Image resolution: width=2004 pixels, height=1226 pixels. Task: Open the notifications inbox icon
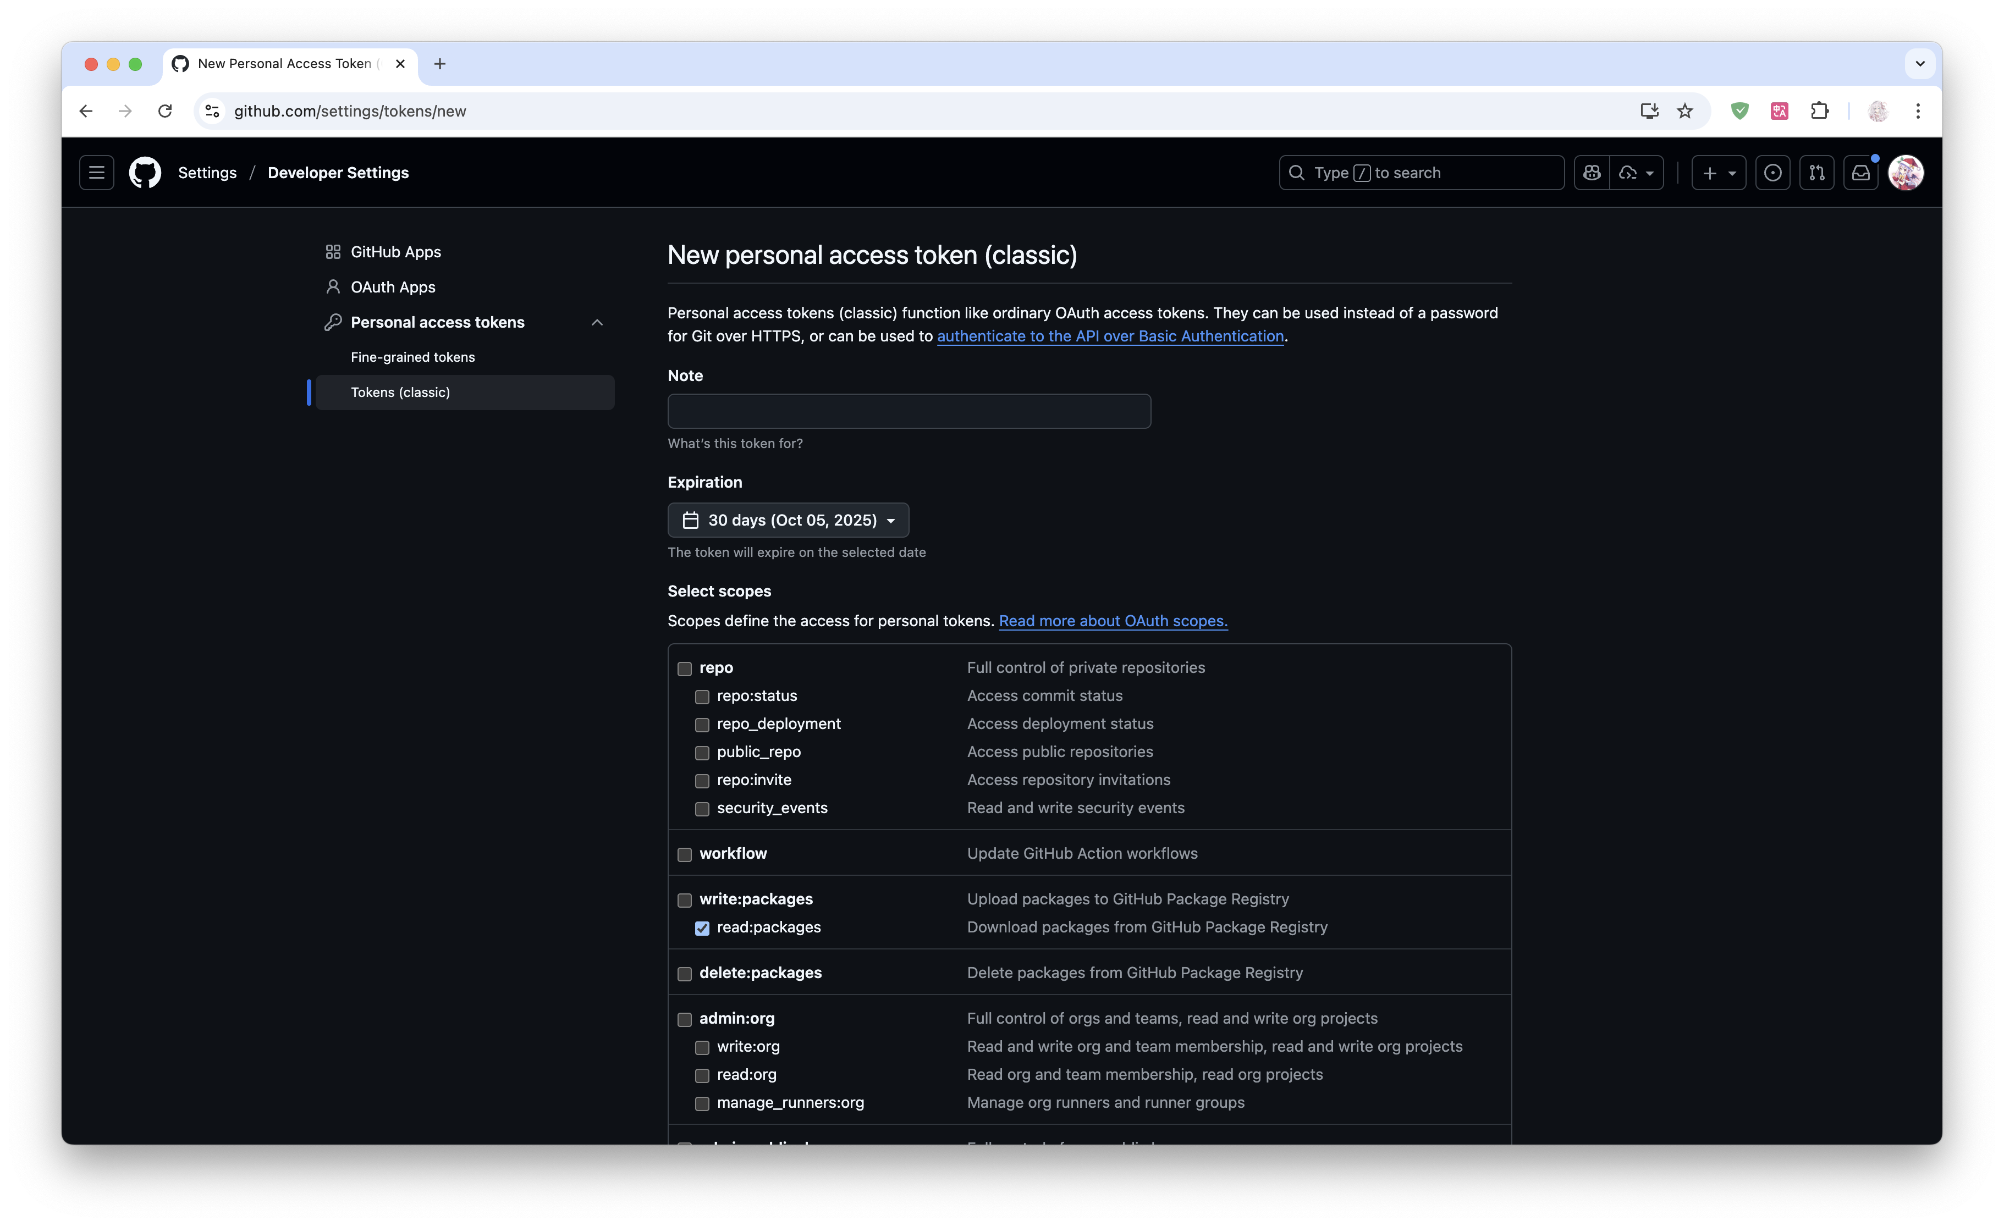tap(1861, 173)
